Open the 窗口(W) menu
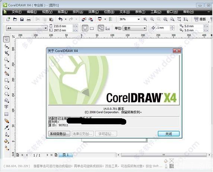Viewport: 213px width, 172px height. pos(172,12)
